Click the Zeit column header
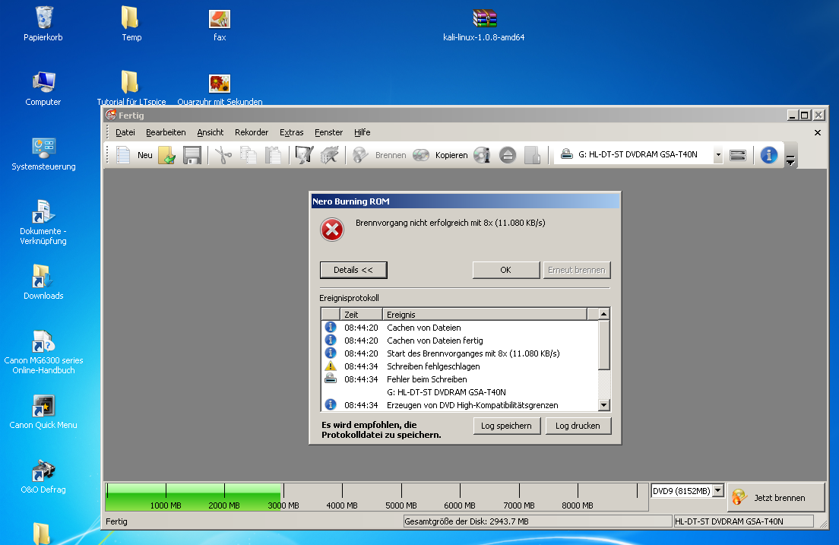The image size is (839, 545). 361,314
